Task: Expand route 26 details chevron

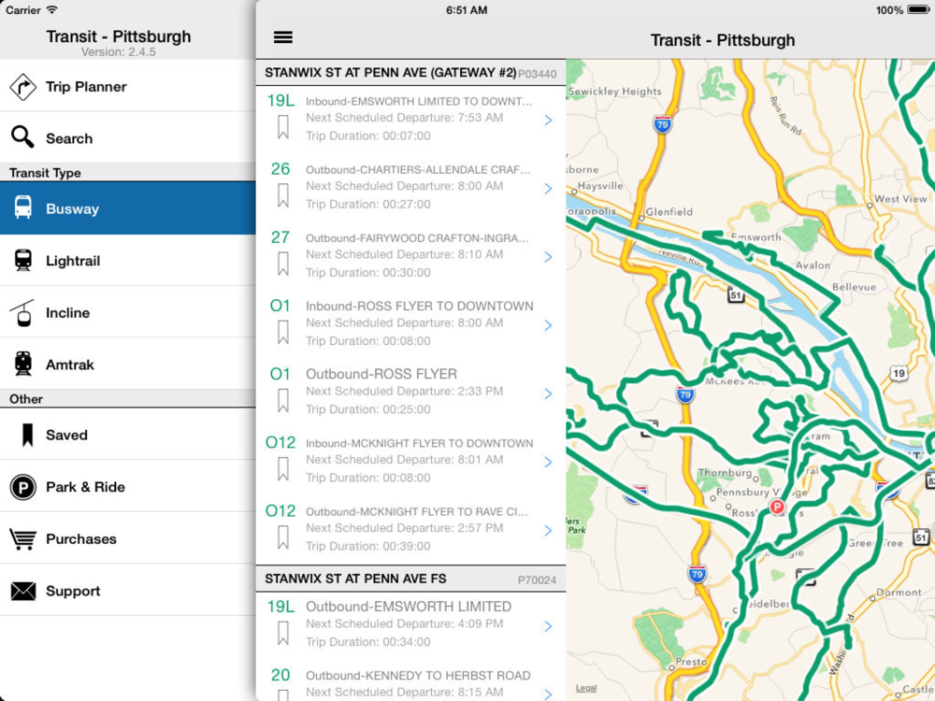Action: pos(548,189)
